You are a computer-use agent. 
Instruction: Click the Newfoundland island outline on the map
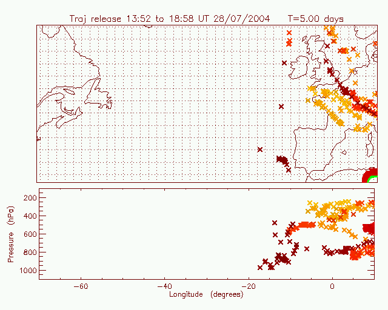pyautogui.click(x=99, y=93)
